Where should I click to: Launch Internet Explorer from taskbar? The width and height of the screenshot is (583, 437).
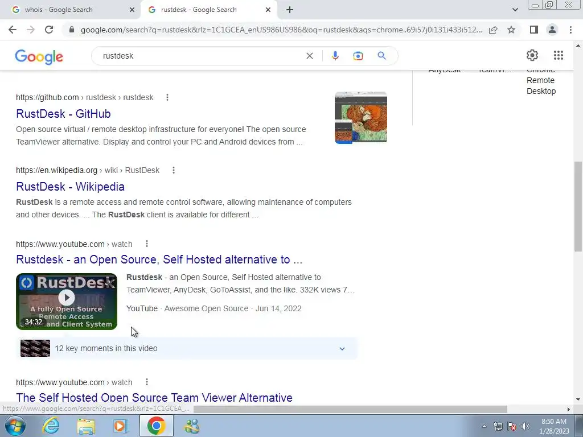(x=51, y=426)
